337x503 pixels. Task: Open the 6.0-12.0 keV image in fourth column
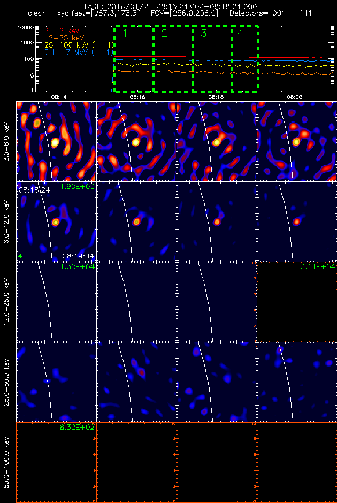coord(297,222)
